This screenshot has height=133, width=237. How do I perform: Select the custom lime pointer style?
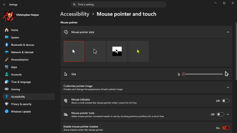click(x=139, y=51)
